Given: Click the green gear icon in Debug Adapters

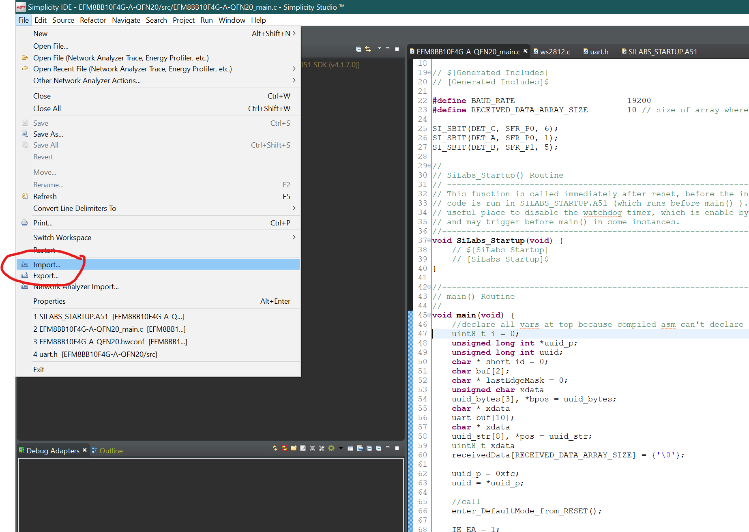Looking at the screenshot, I should tap(331, 448).
